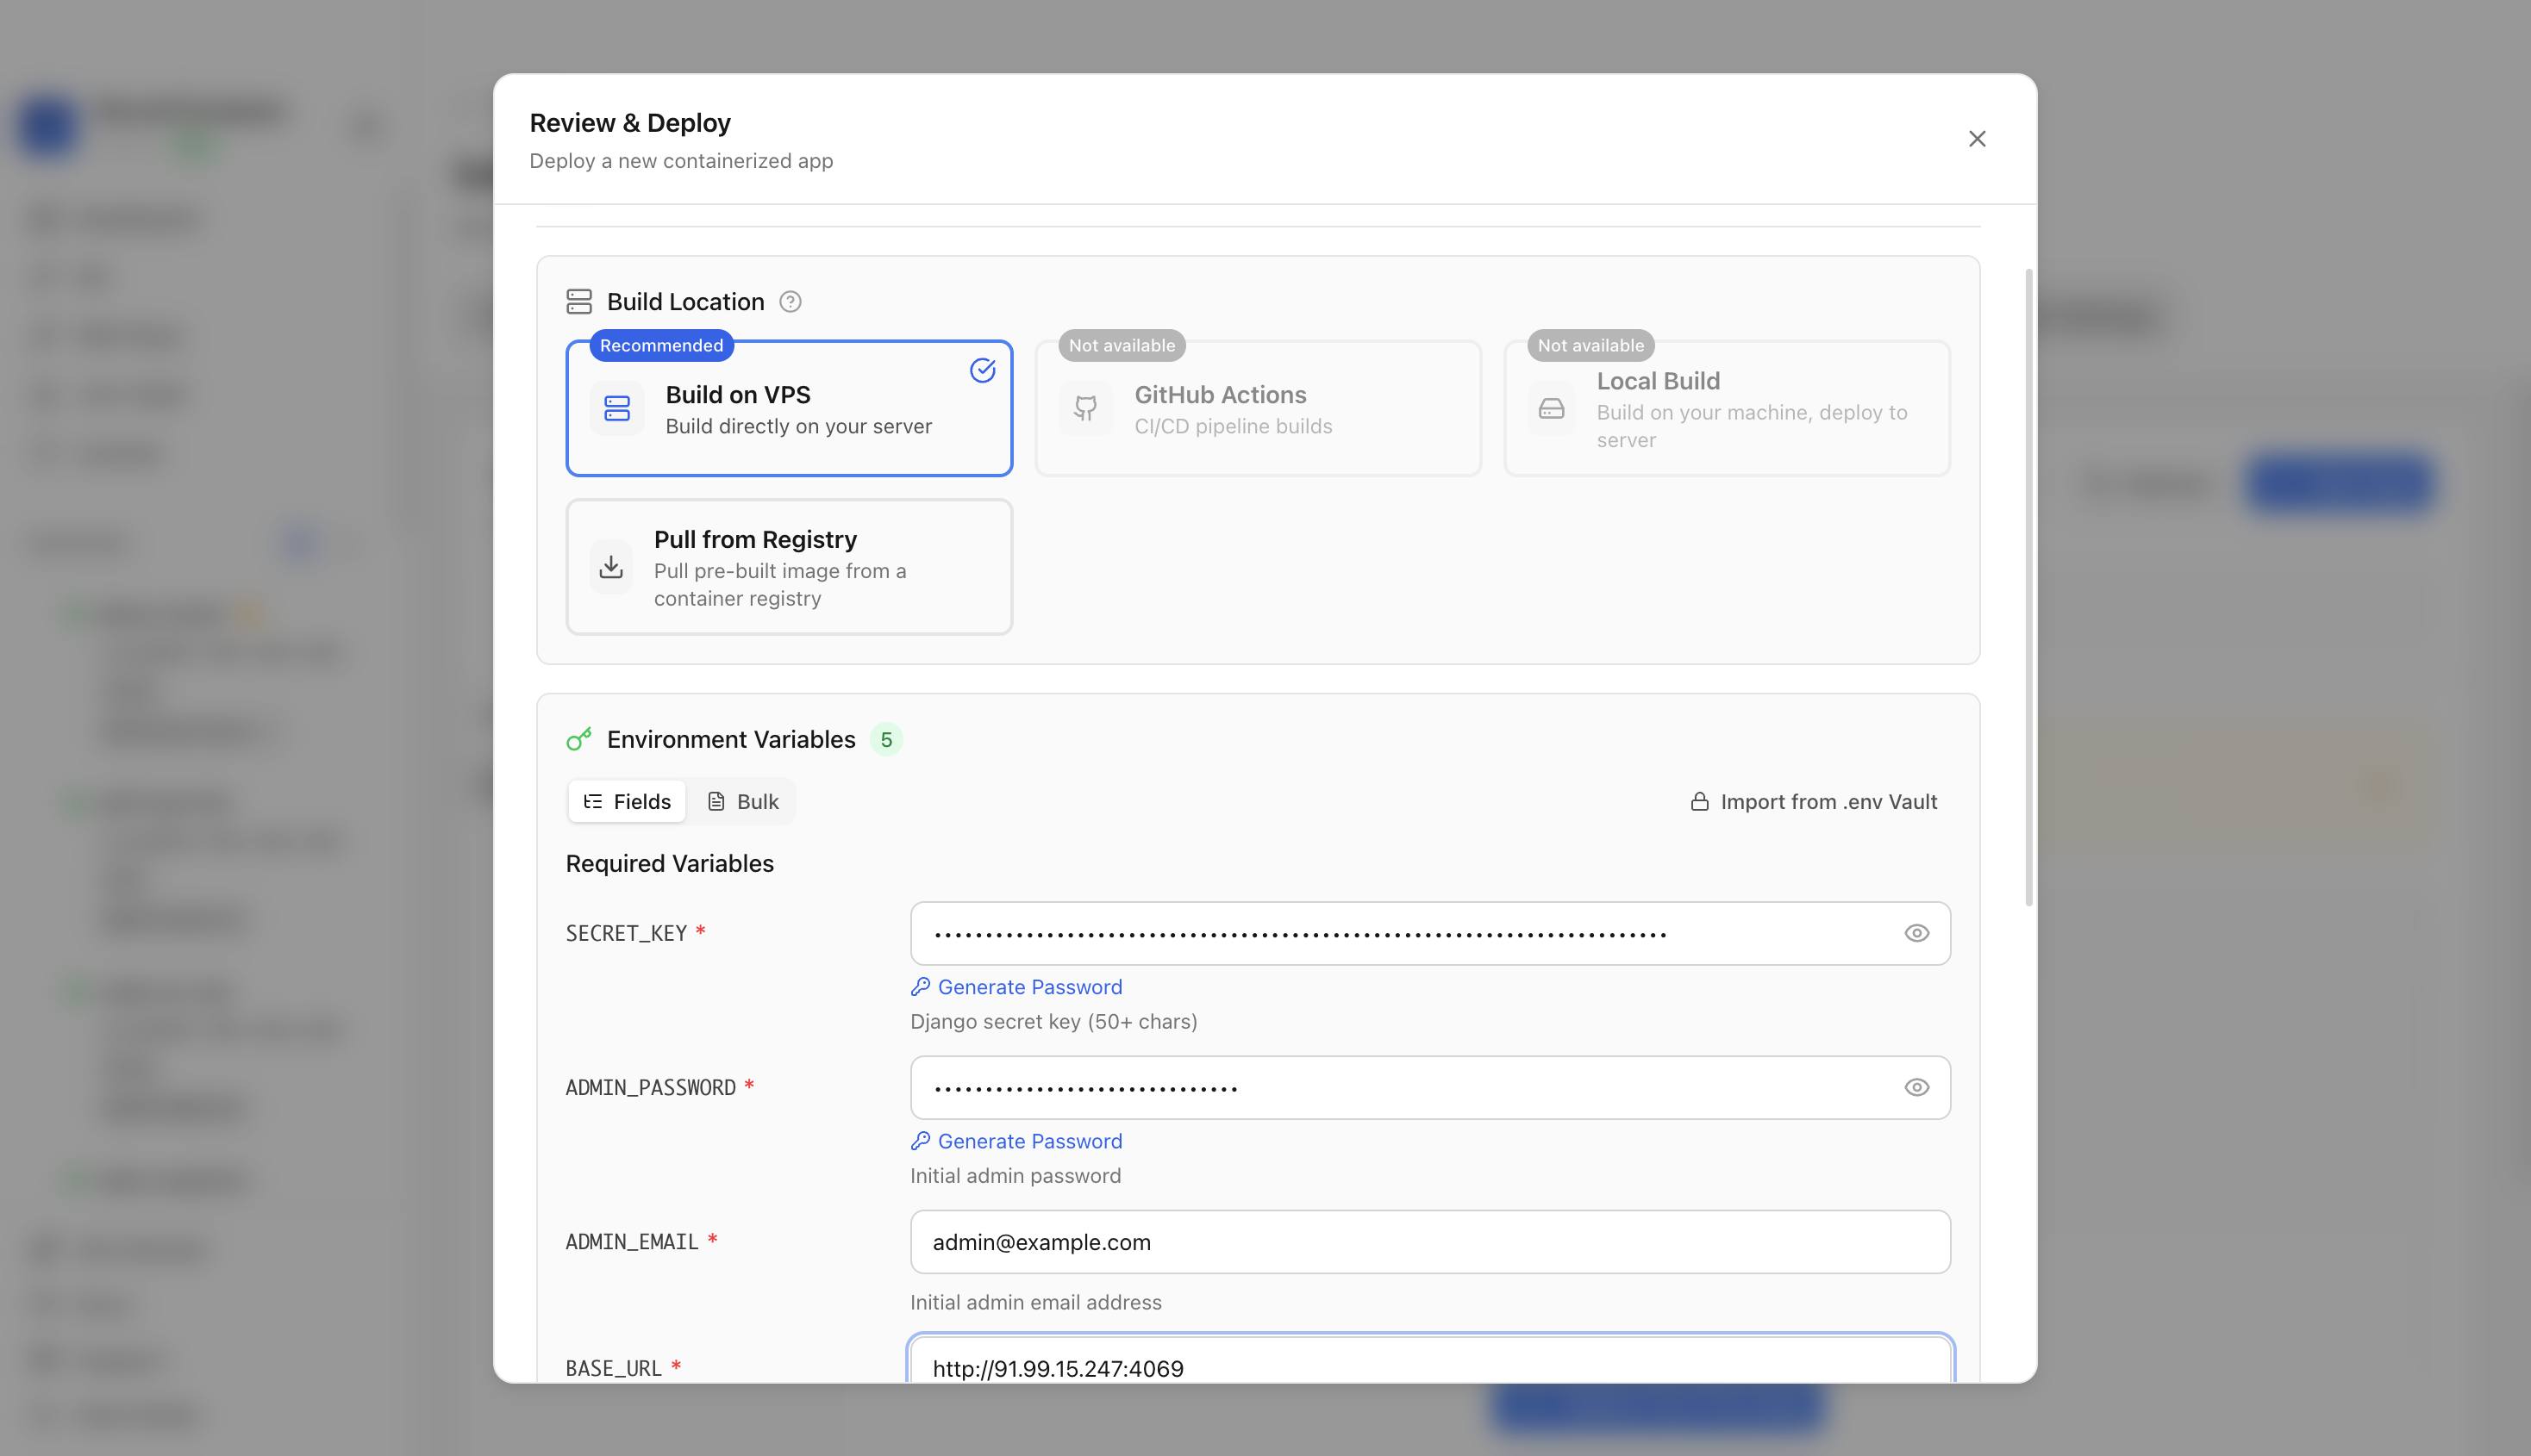The image size is (2531, 1456).
Task: Click the Deploy a new containerized app subtitle
Action: (x=681, y=161)
